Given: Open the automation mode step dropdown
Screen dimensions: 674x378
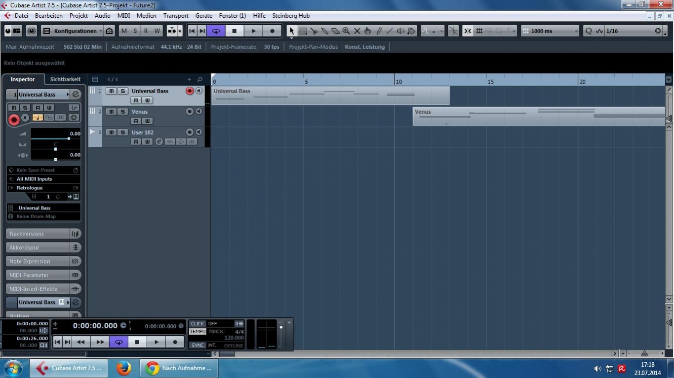Looking at the screenshot, I should [x=433, y=31].
